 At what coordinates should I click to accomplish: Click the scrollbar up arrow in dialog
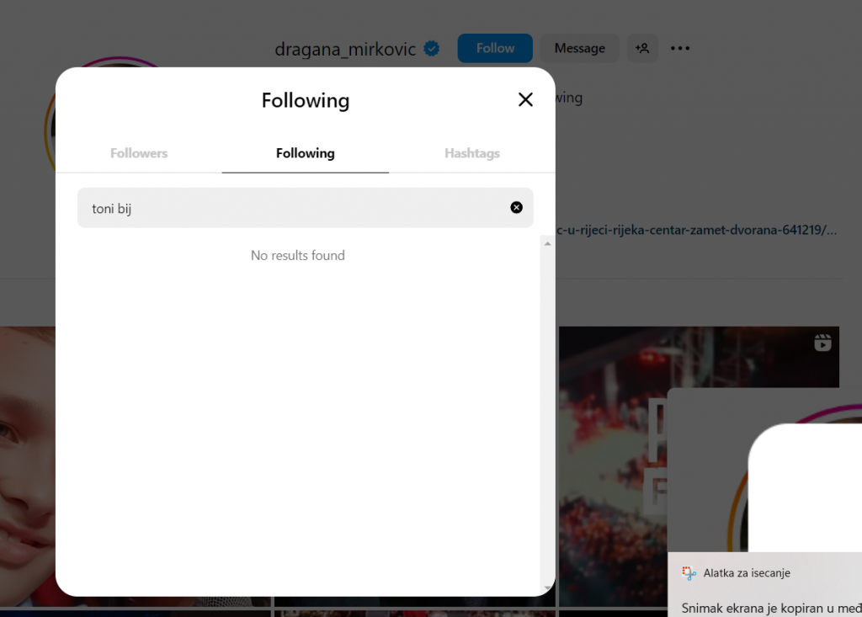tap(547, 244)
